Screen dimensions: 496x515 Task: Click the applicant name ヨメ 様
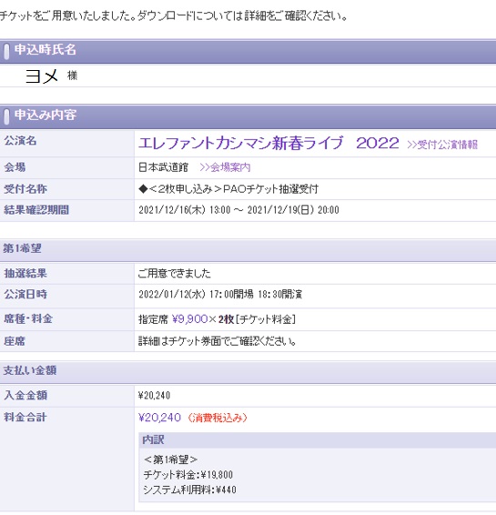51,76
